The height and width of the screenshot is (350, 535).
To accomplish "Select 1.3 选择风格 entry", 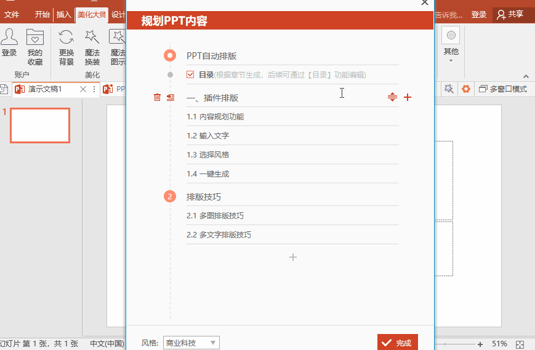I will 292,155.
